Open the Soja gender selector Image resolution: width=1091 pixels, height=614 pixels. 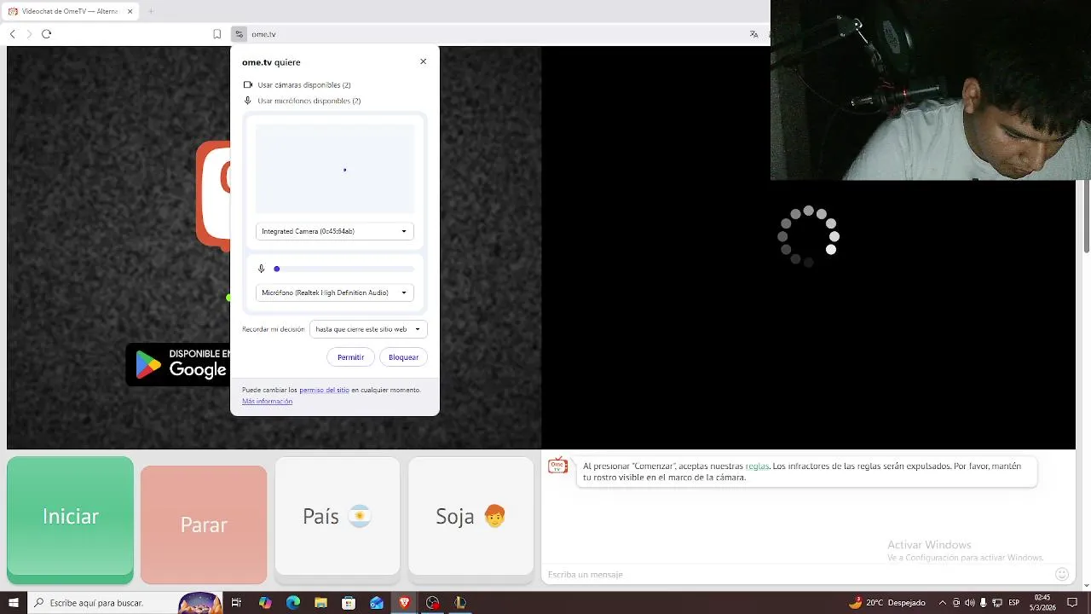coord(470,517)
